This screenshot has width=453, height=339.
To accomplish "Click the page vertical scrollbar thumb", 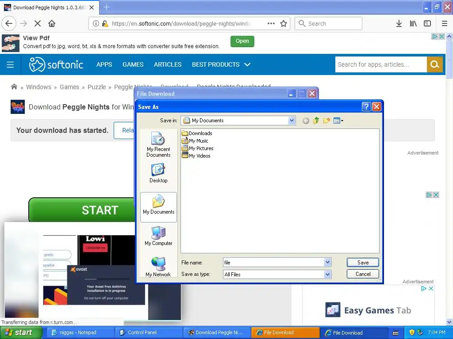I will 449,60.
